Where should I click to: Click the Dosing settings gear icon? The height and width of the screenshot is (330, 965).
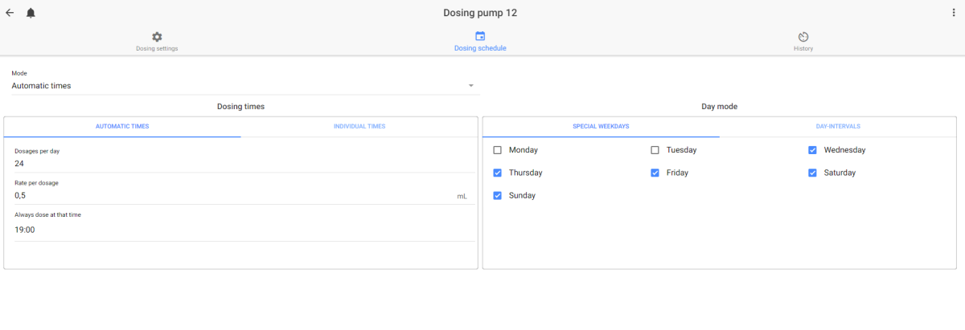pyautogui.click(x=157, y=37)
